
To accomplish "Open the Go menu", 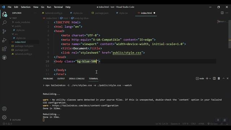I will tap(43, 7).
